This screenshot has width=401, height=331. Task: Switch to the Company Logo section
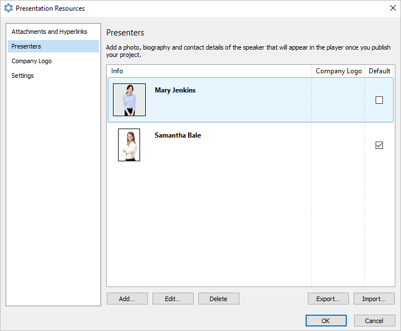click(x=32, y=61)
